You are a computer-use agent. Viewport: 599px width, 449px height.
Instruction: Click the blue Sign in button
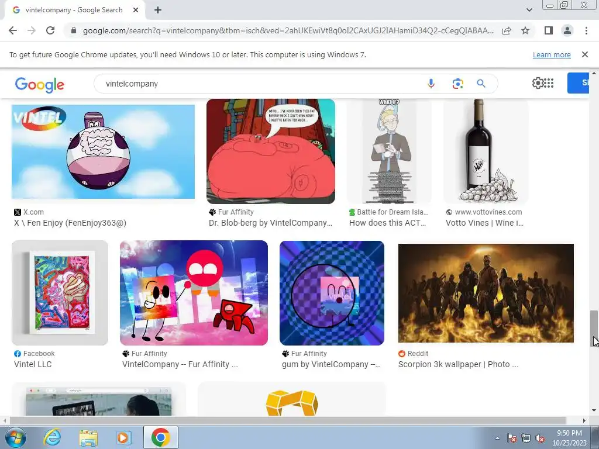(x=579, y=83)
